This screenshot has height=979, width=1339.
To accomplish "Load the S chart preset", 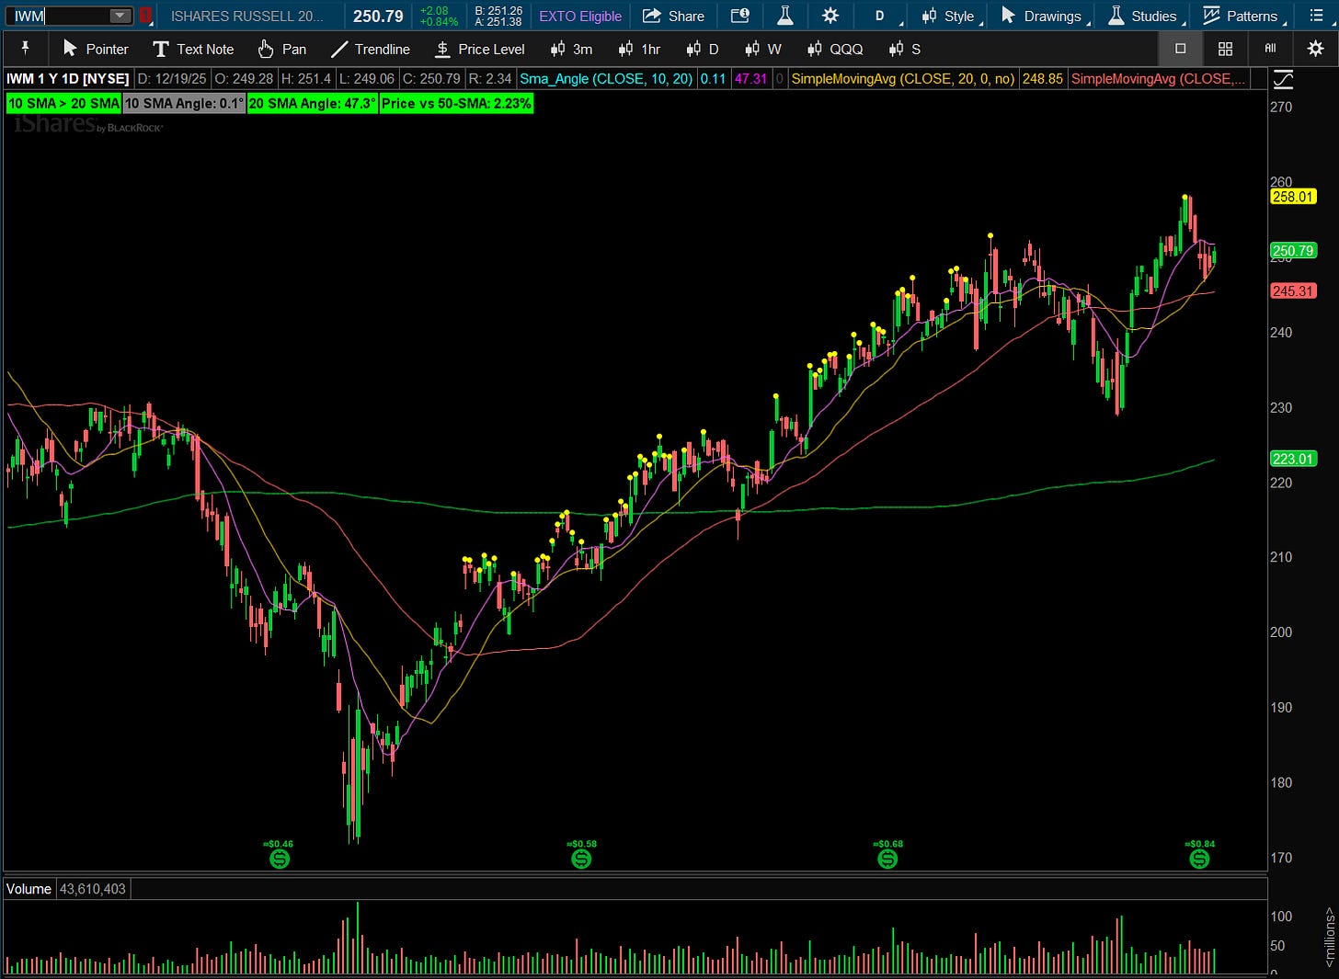I will [904, 49].
